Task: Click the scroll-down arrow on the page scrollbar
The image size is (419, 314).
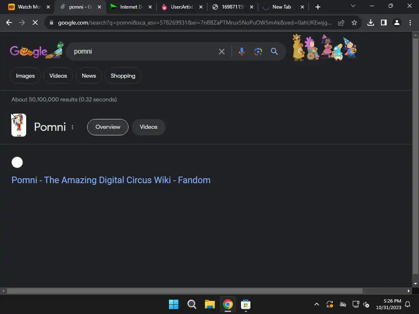Action: (415, 284)
